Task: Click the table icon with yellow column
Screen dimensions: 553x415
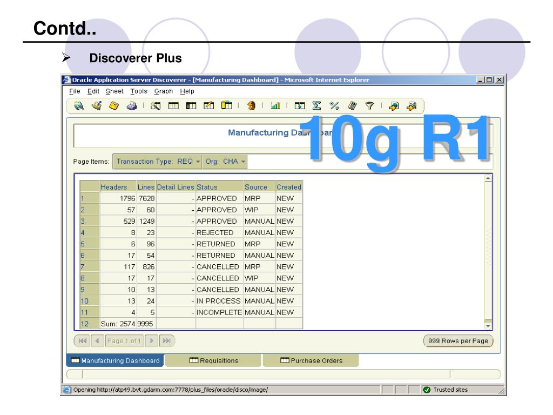Action: [x=226, y=105]
